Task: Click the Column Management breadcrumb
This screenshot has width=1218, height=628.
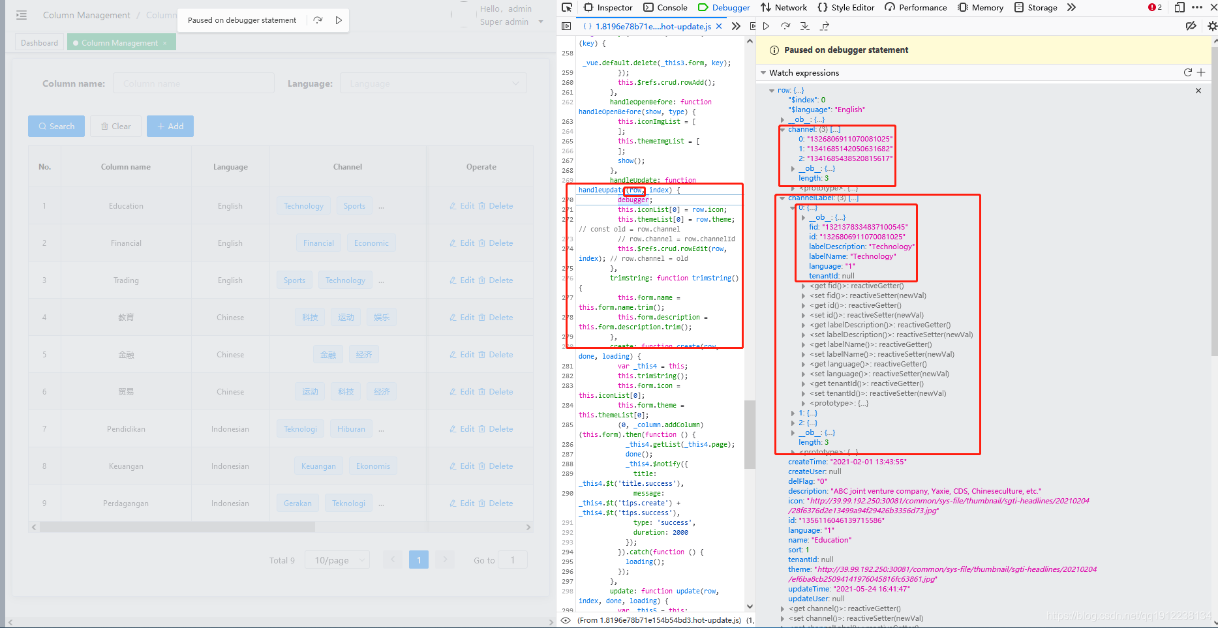Action: [87, 15]
